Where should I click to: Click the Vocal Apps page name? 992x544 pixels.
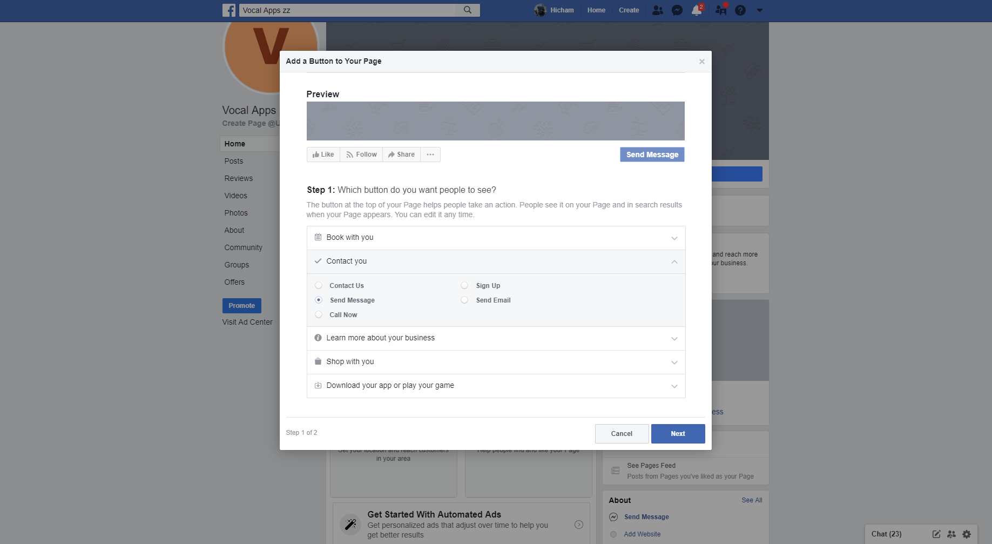pos(249,110)
